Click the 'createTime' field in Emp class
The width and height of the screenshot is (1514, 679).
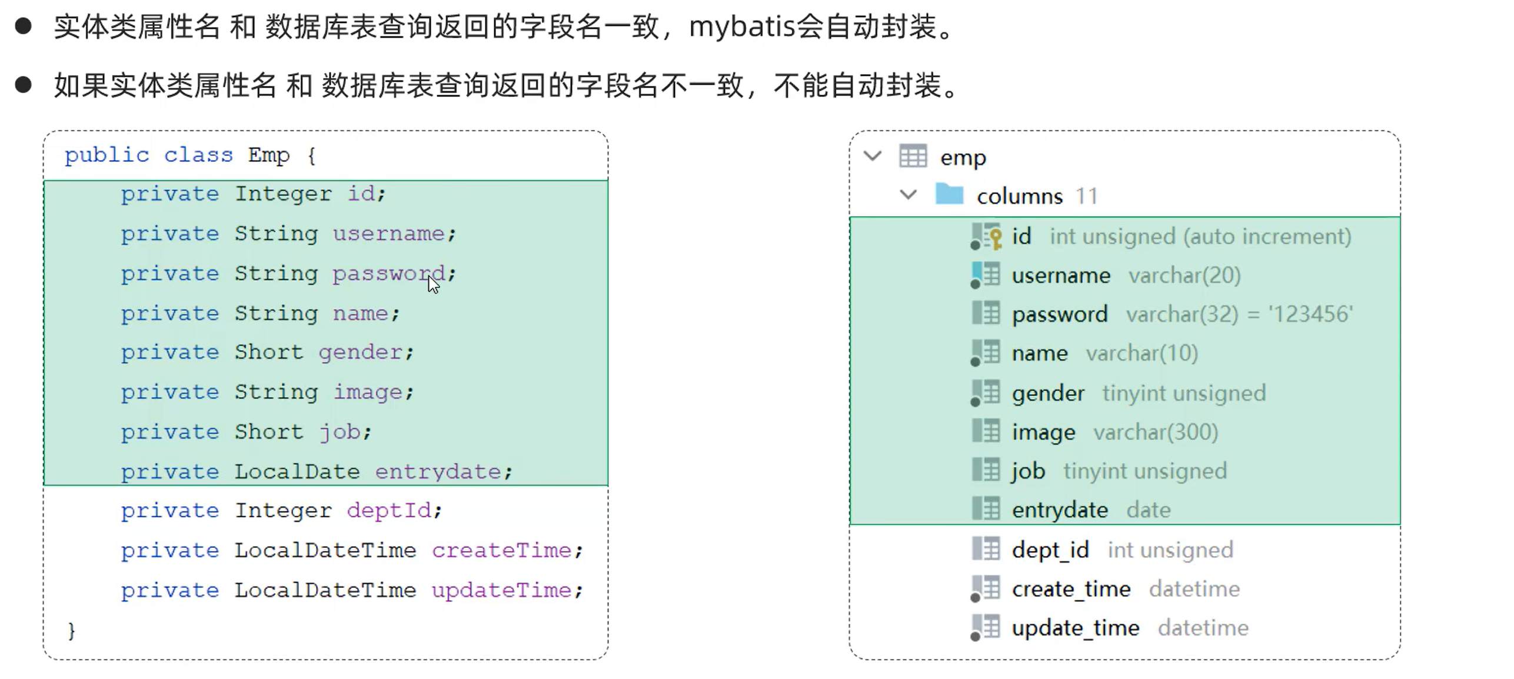pos(502,550)
